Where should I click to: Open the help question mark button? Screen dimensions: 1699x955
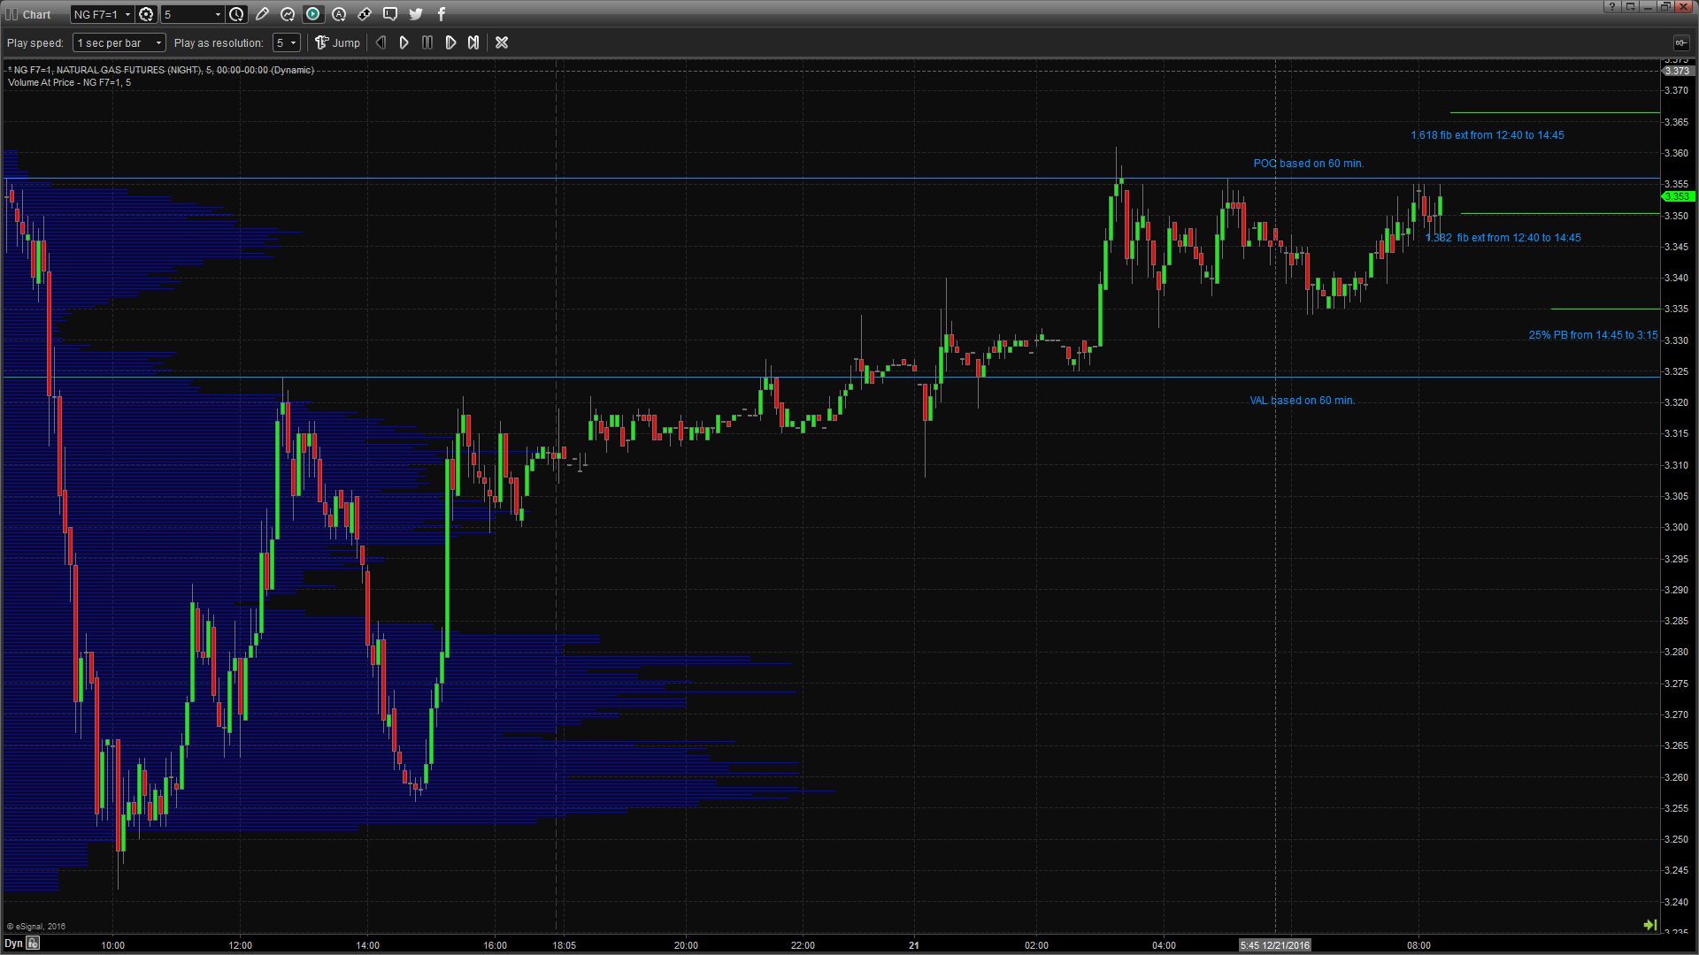coord(1611,6)
